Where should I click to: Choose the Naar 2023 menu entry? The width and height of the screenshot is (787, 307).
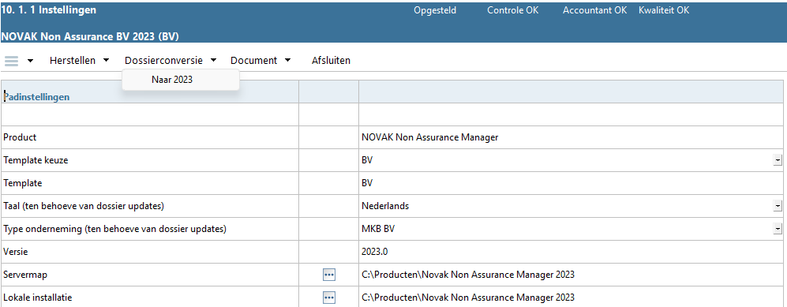pyautogui.click(x=171, y=79)
